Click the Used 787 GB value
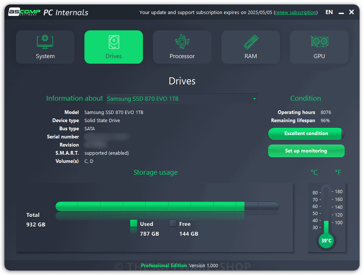Image resolution: width=364 pixels, height=275 pixels. 150,234
